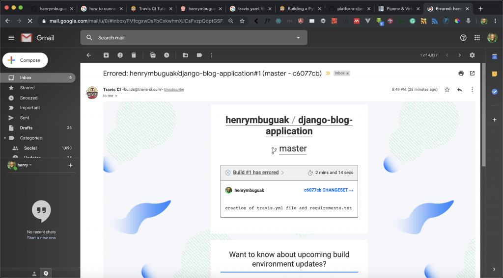This screenshot has width=503, height=278.
Task: Bookmark this page star
Action: (242, 21)
